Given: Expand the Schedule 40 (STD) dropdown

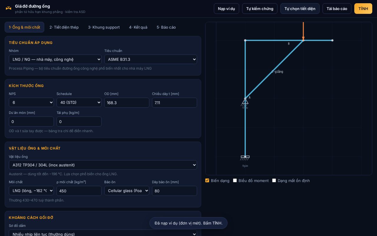Looking at the screenshot, I should (x=79, y=102).
